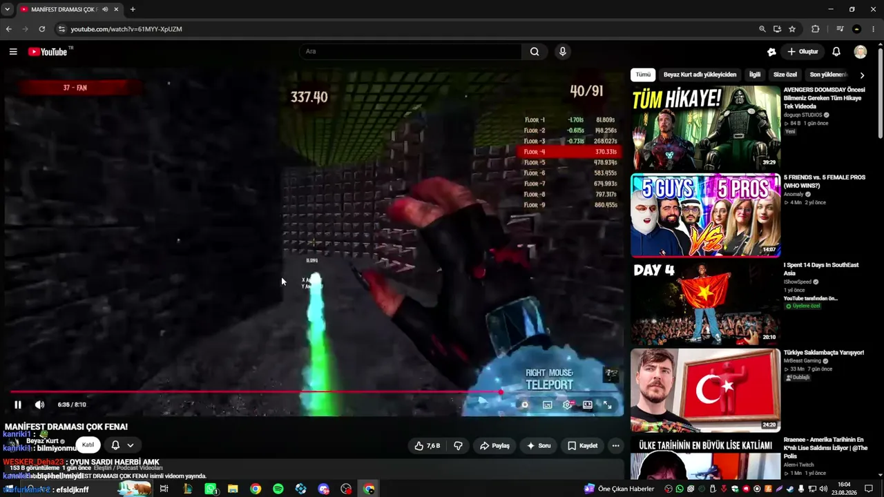Open Chrome three-dot menu
The height and width of the screenshot is (497, 884).
(x=874, y=29)
